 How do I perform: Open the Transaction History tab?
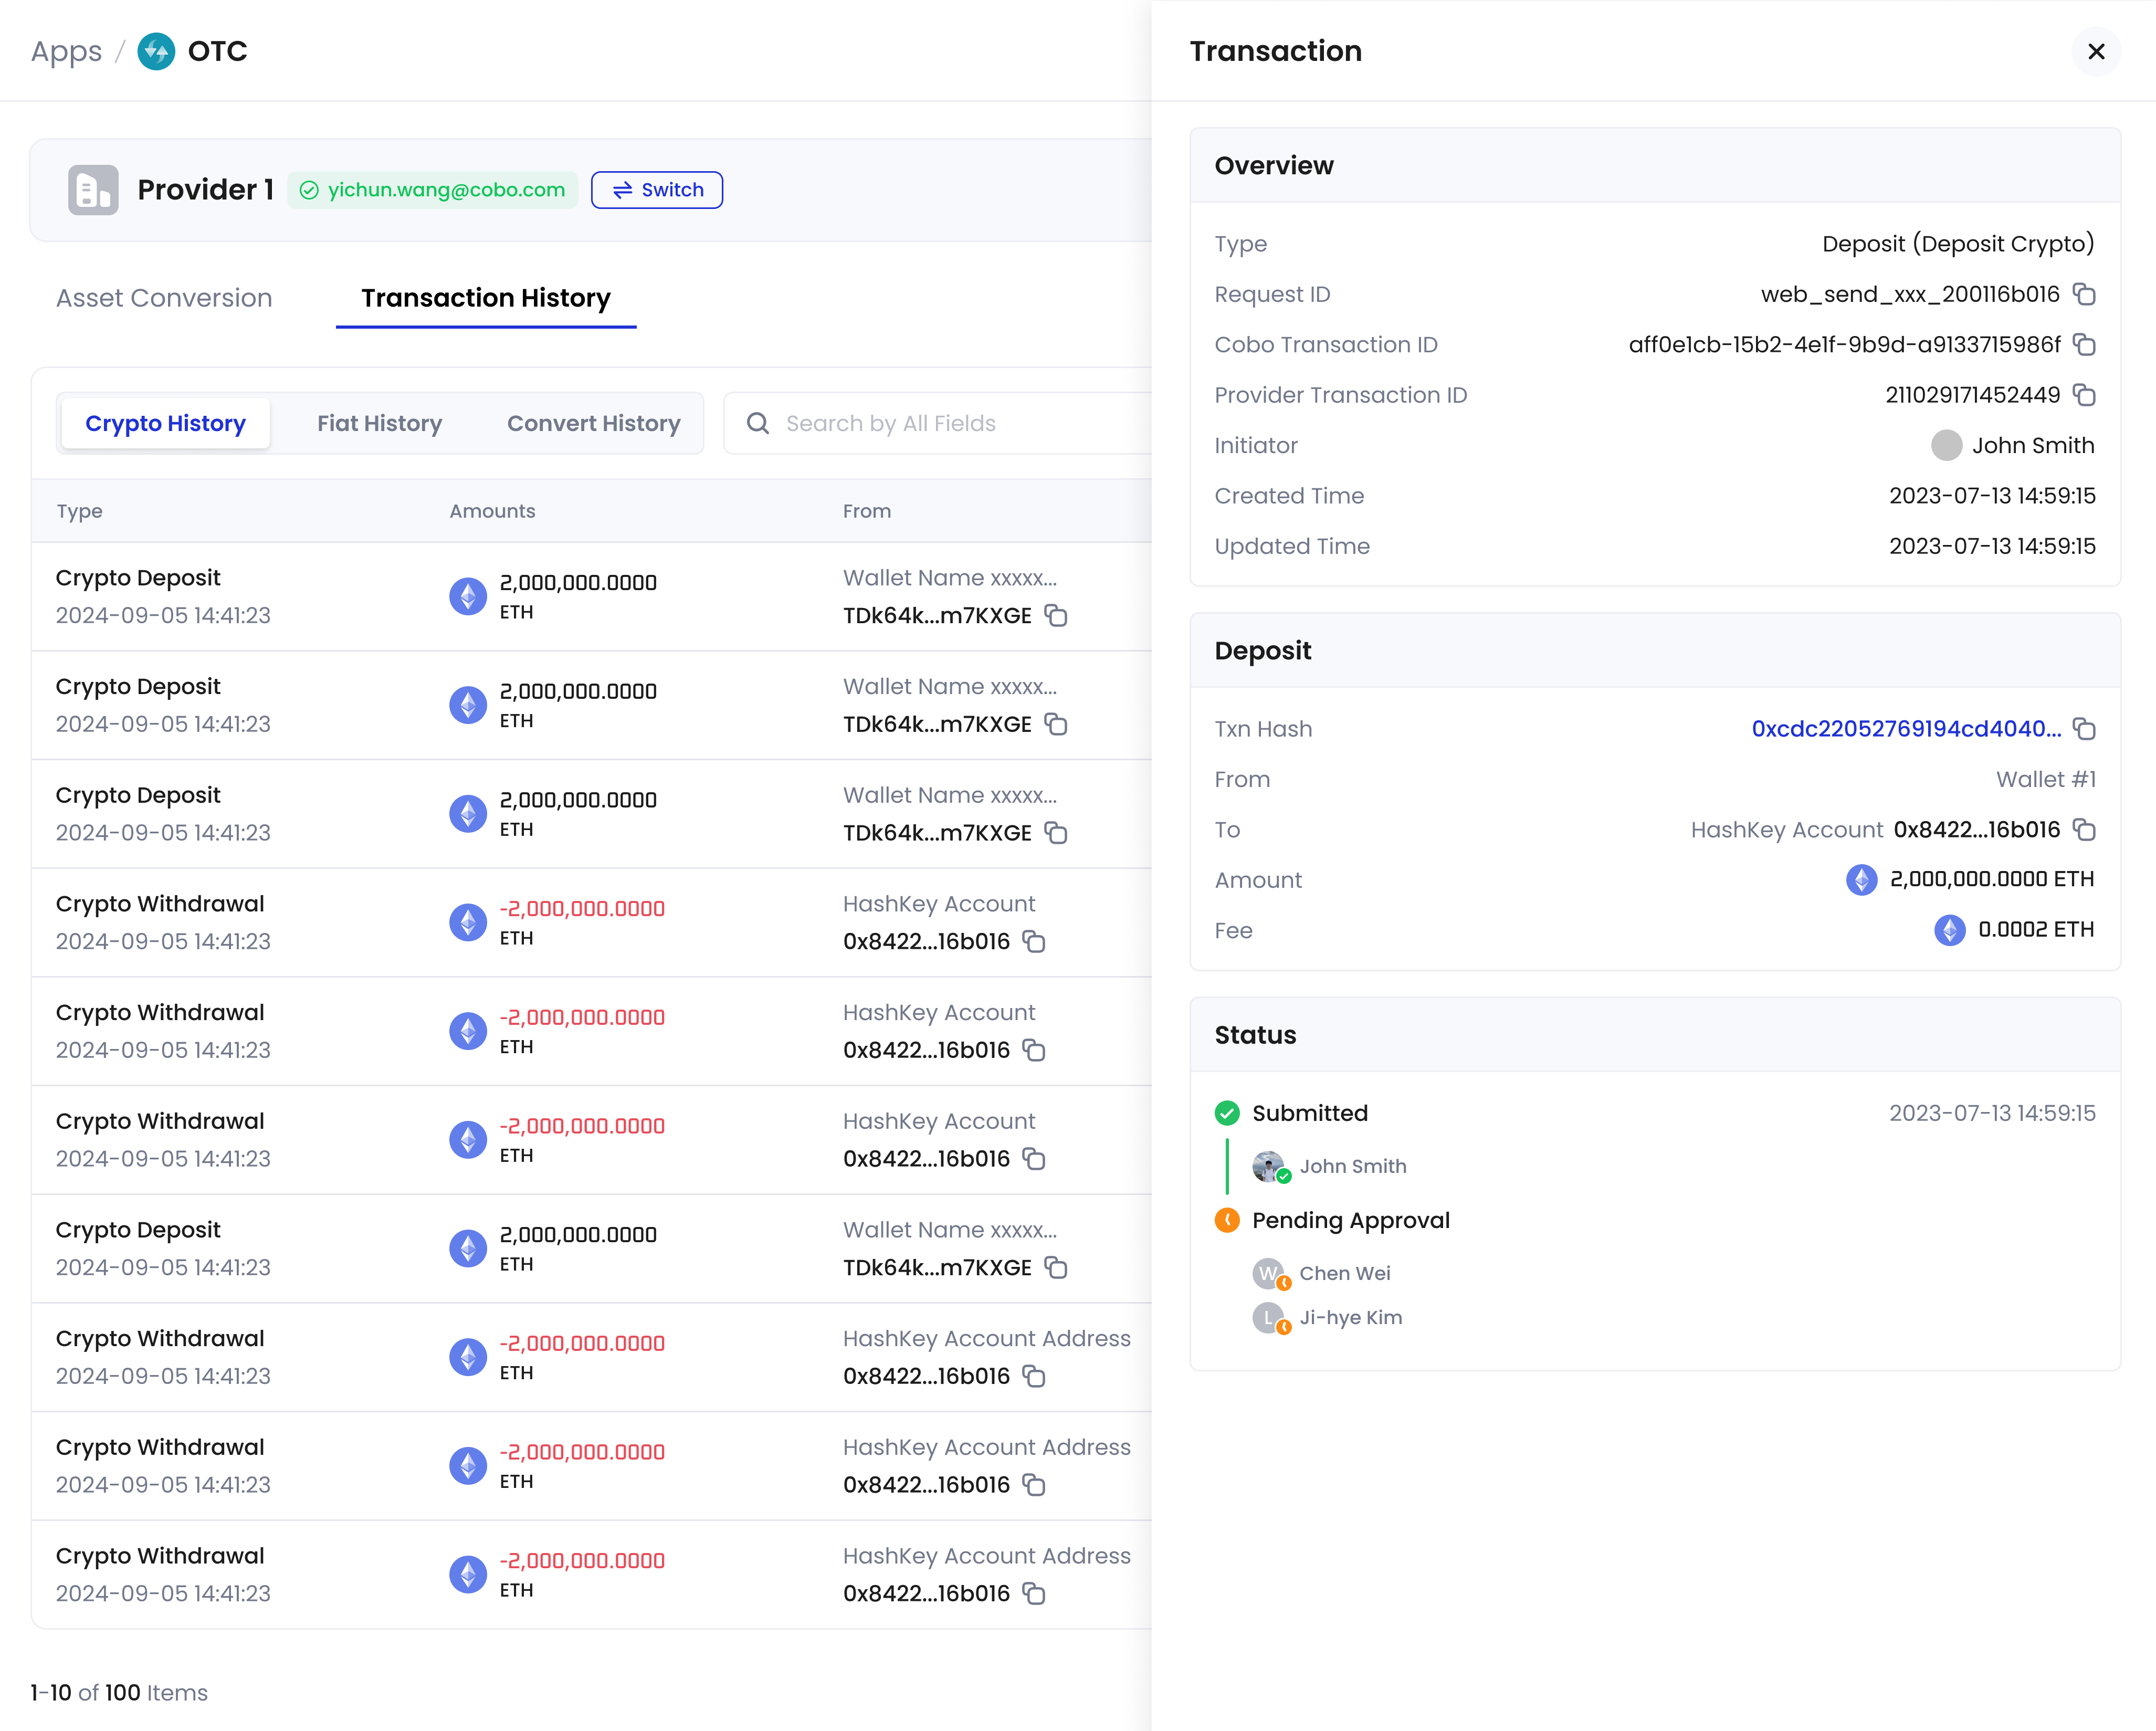click(x=485, y=298)
